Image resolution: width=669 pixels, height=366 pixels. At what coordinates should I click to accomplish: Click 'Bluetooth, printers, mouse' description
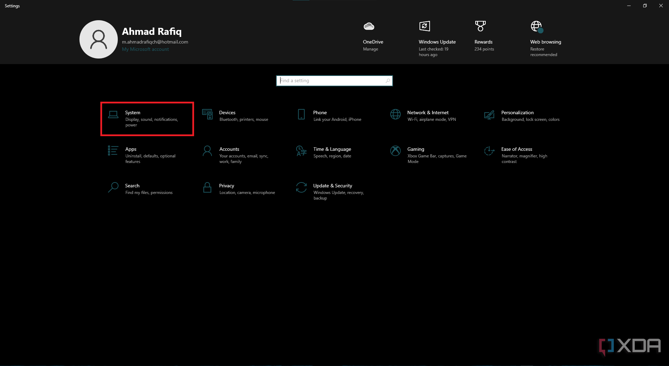[244, 119]
